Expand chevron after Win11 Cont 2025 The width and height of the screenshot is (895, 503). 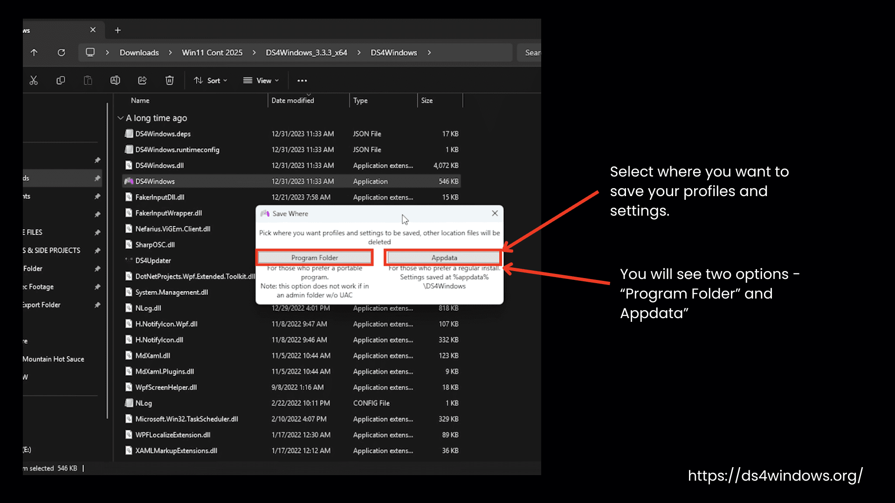[254, 53]
